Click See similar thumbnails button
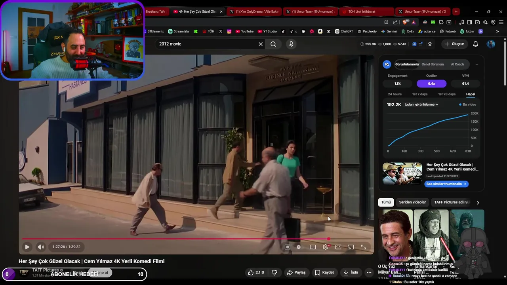This screenshot has height=285, width=507. (x=446, y=184)
